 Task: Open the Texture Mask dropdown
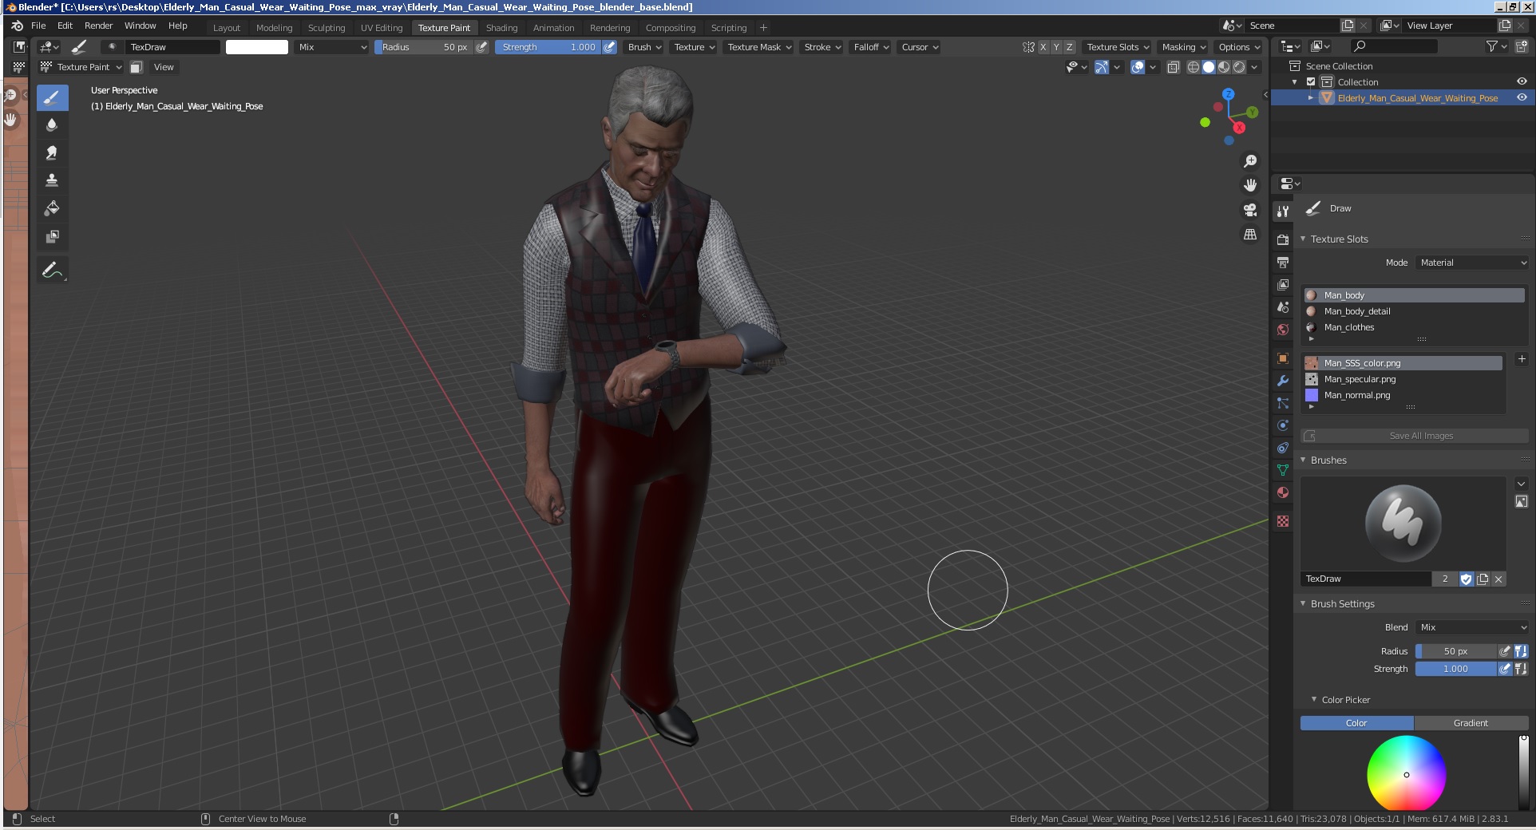pos(759,47)
